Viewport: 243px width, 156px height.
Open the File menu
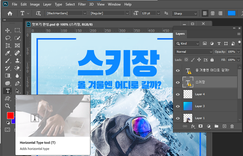[15, 4]
